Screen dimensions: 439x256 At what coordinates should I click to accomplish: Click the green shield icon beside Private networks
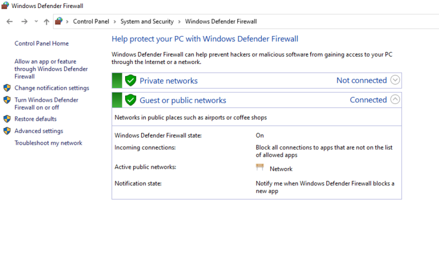(x=130, y=81)
